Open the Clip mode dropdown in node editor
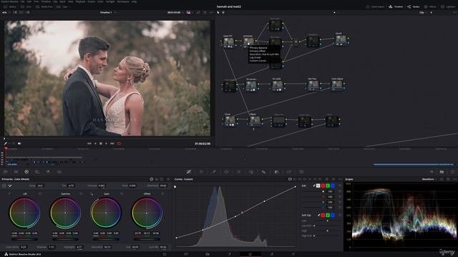 point(423,13)
